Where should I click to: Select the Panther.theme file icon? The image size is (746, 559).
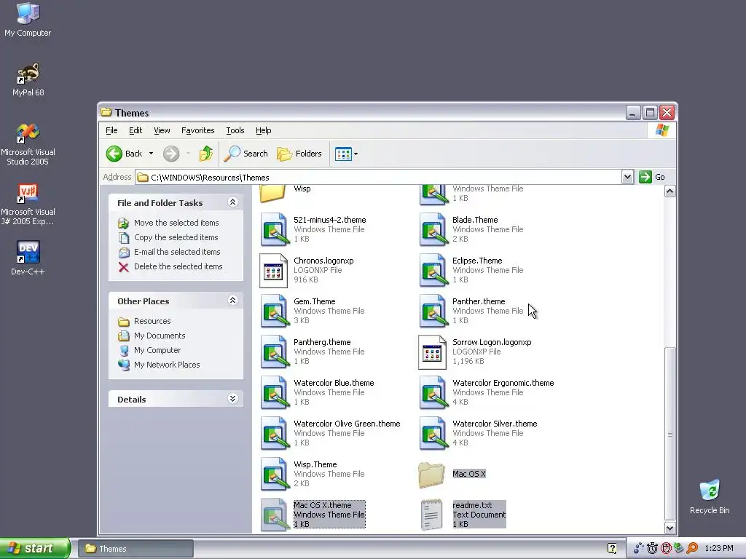pos(433,312)
